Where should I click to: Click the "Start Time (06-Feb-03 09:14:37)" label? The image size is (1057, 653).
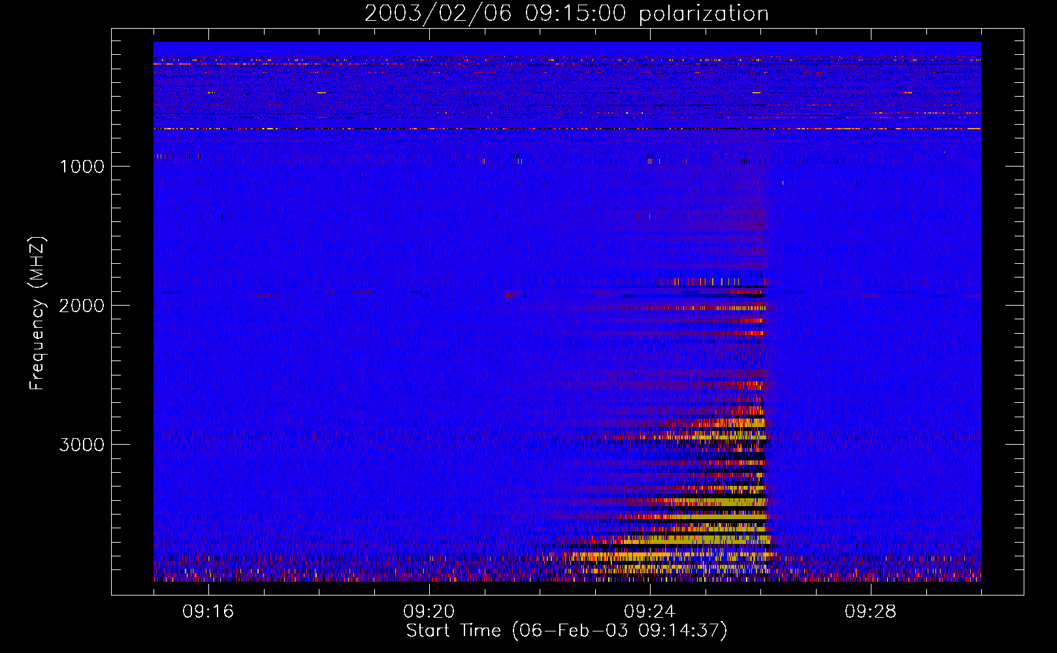pos(566,631)
